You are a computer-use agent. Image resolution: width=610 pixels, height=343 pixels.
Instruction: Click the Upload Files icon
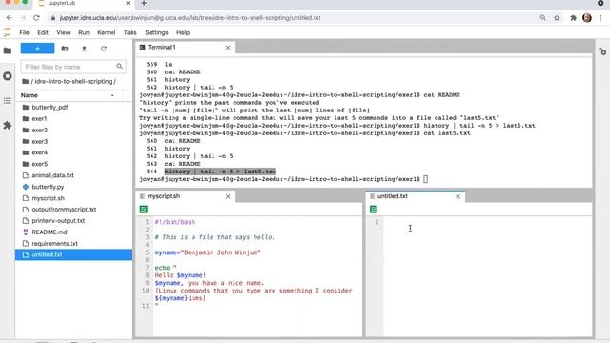[x=84, y=49]
